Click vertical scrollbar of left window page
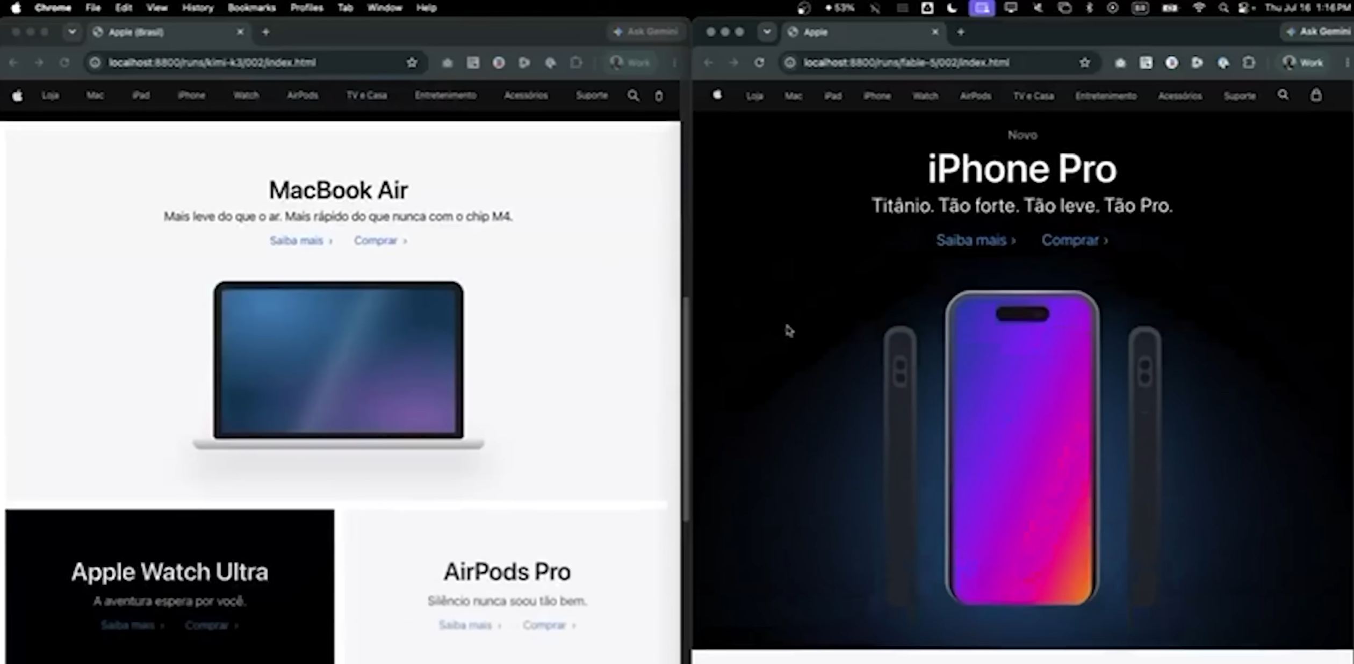Screen dimensions: 1354x664 (686, 408)
